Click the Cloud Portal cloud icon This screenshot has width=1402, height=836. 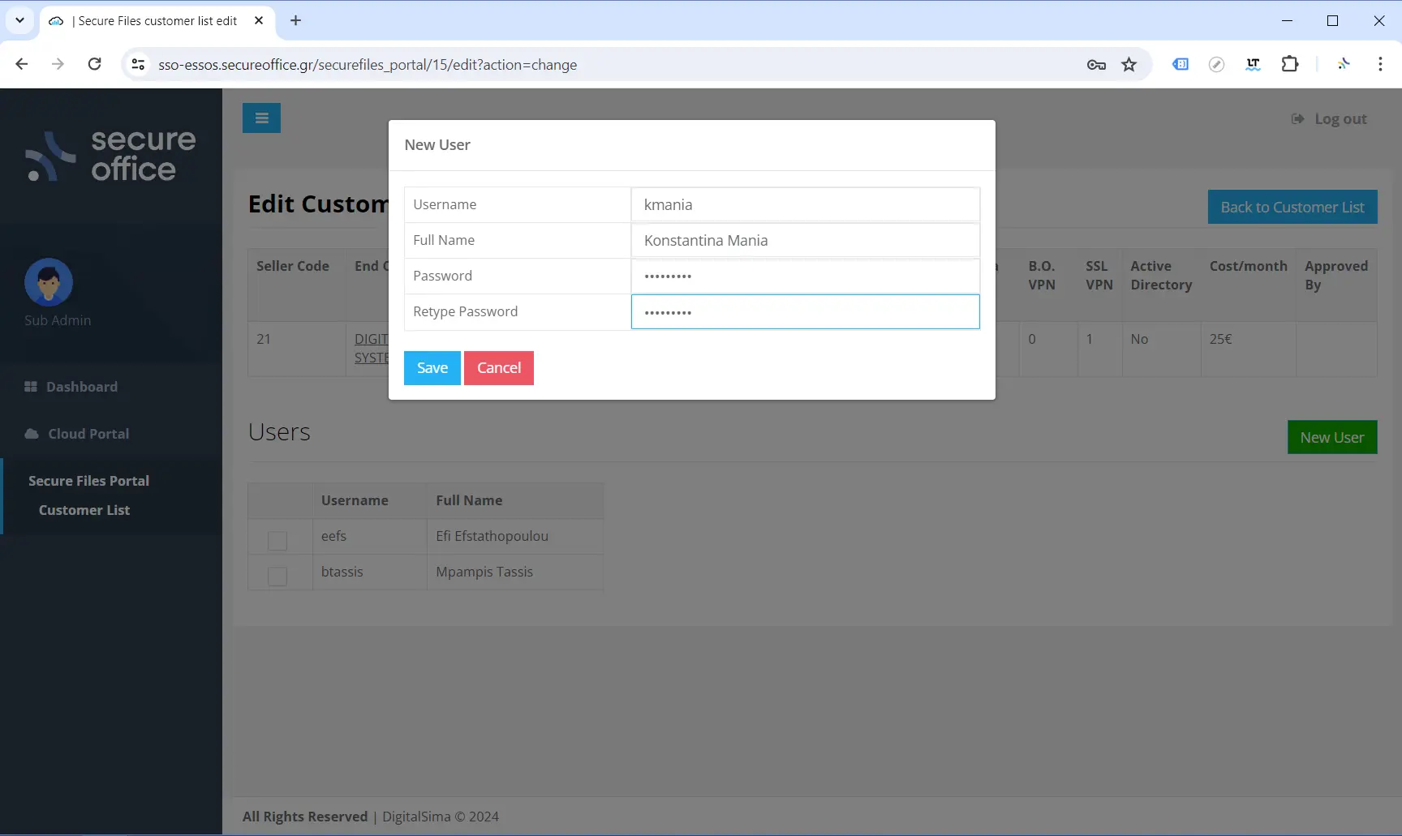pyautogui.click(x=32, y=434)
